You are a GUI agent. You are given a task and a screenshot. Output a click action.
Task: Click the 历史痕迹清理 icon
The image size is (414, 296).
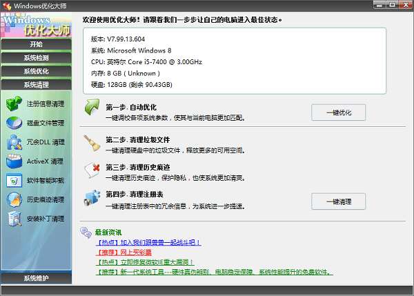pos(14,199)
